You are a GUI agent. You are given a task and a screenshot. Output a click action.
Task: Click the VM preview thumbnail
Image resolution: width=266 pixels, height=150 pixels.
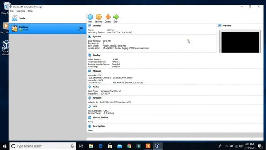[x=240, y=42]
